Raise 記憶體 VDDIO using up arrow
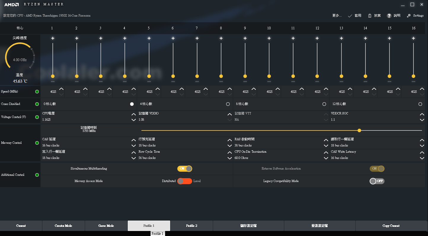 [x=230, y=114]
